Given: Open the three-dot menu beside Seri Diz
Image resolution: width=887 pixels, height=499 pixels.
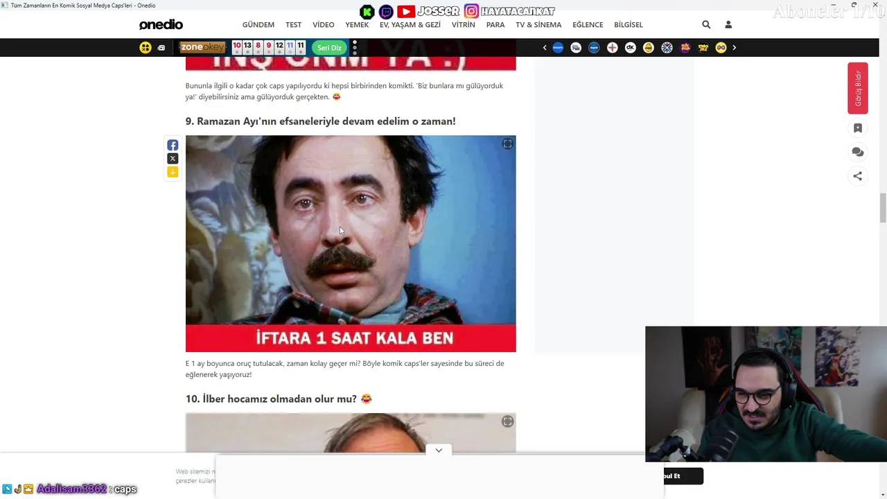Looking at the screenshot, I should pyautogui.click(x=355, y=47).
